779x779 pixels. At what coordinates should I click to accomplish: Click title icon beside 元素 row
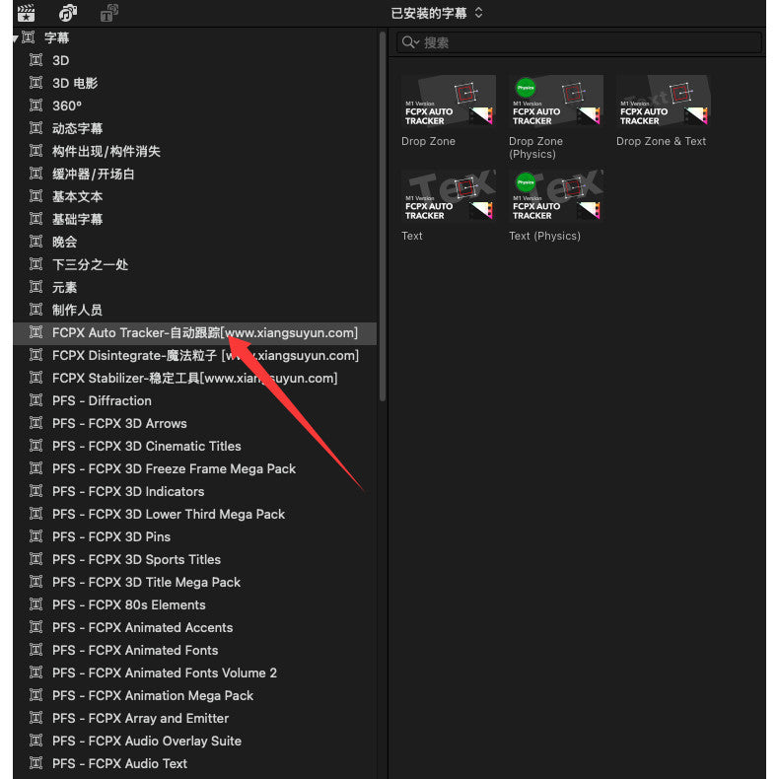pos(35,287)
